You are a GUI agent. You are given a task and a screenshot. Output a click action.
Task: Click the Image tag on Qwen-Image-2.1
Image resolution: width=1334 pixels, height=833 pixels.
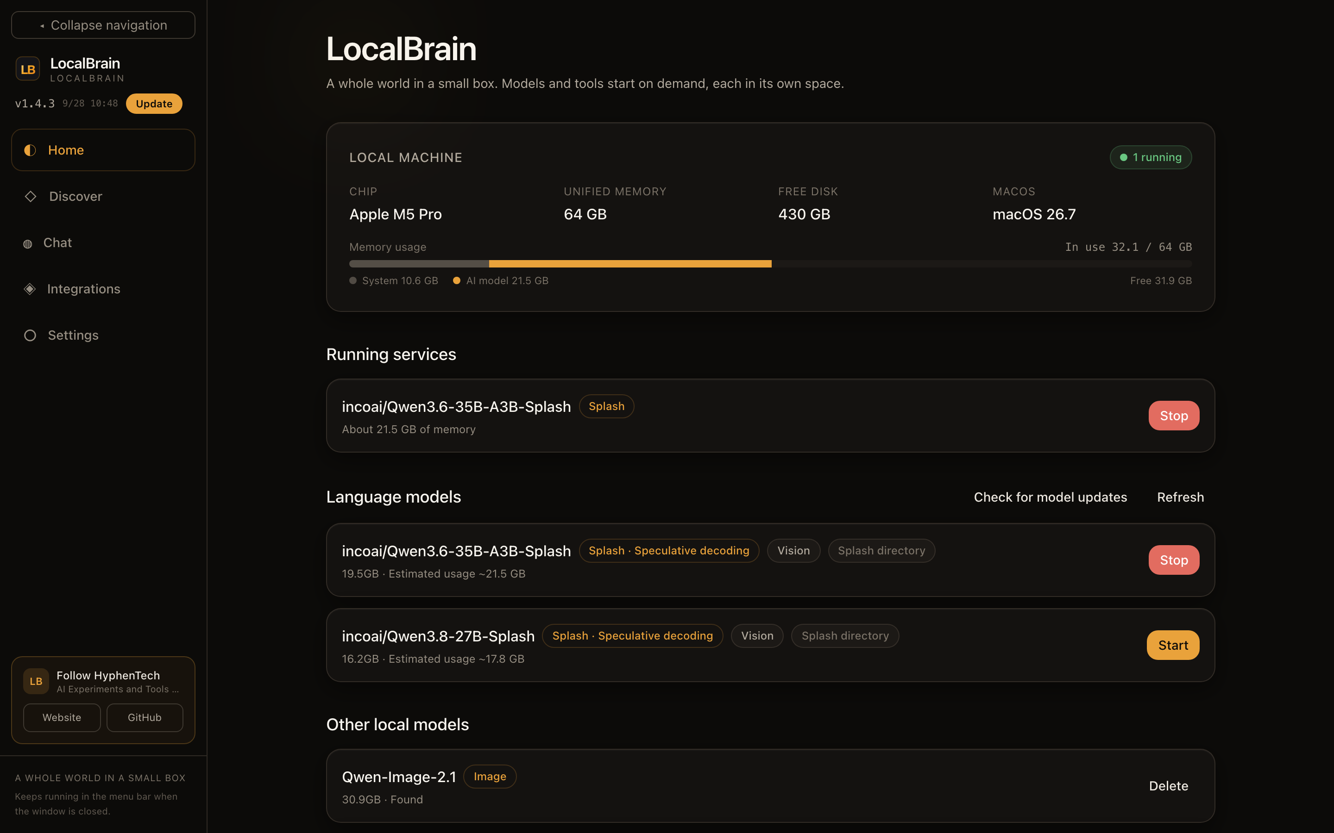(x=490, y=777)
